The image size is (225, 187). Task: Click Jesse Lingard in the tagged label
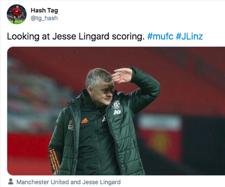pos(102,182)
